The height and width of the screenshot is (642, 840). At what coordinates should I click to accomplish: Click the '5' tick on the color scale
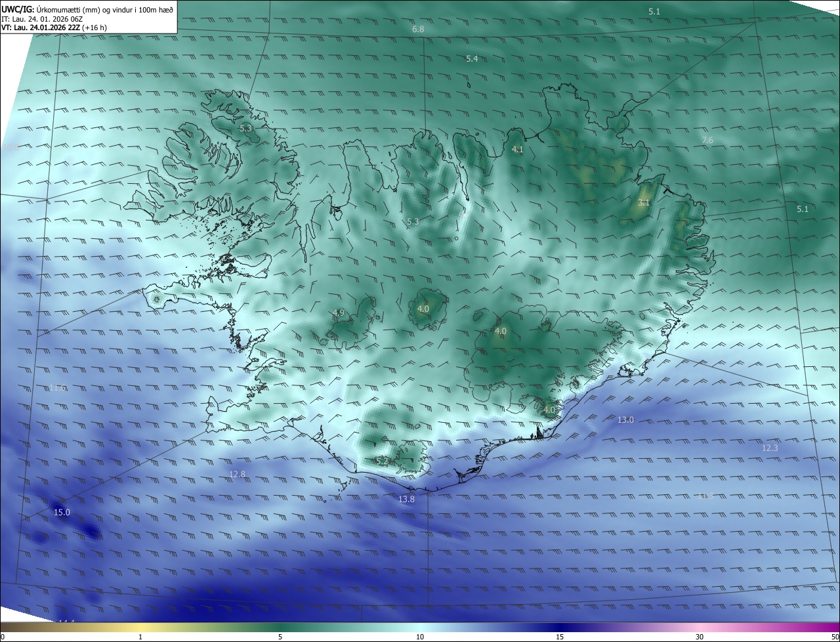[280, 637]
